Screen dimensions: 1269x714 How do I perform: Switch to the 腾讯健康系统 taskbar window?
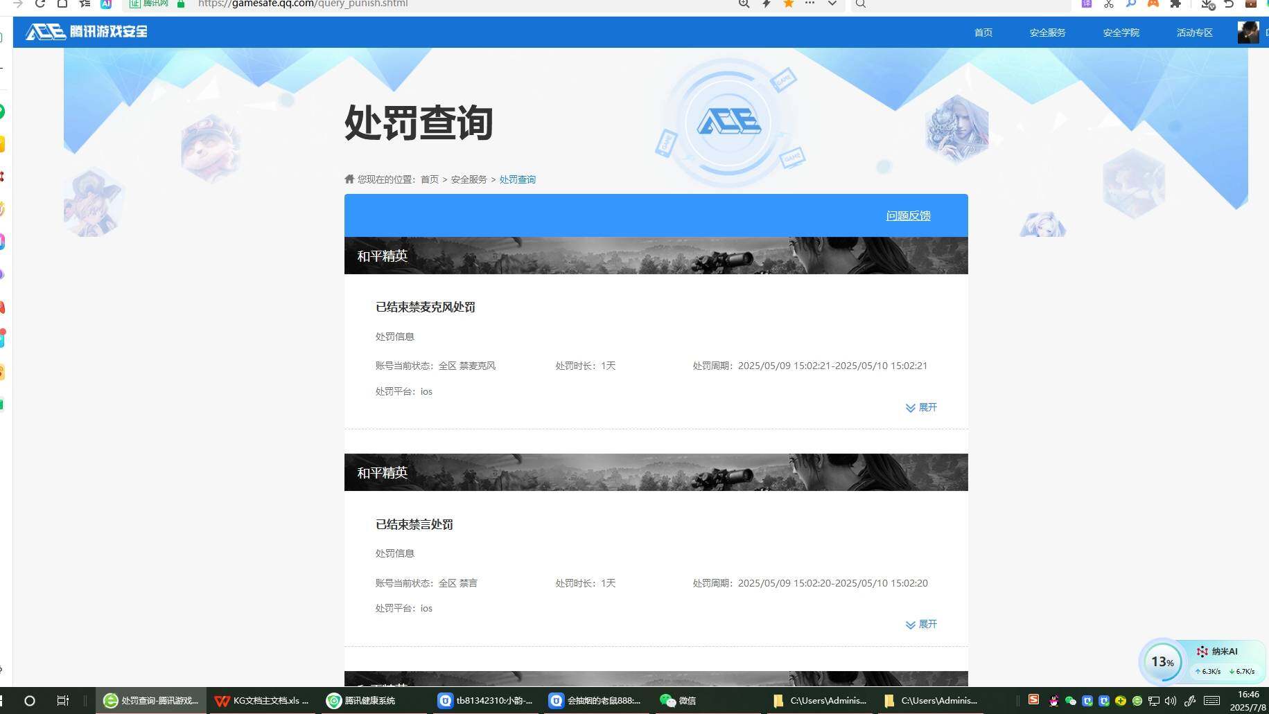362,701
